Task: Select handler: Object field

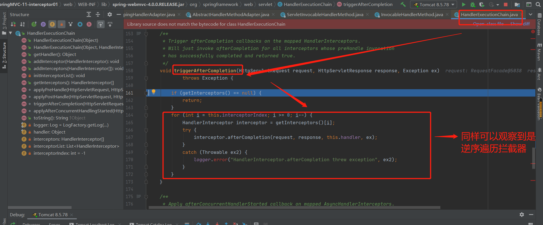Action: pyautogui.click(x=49, y=132)
